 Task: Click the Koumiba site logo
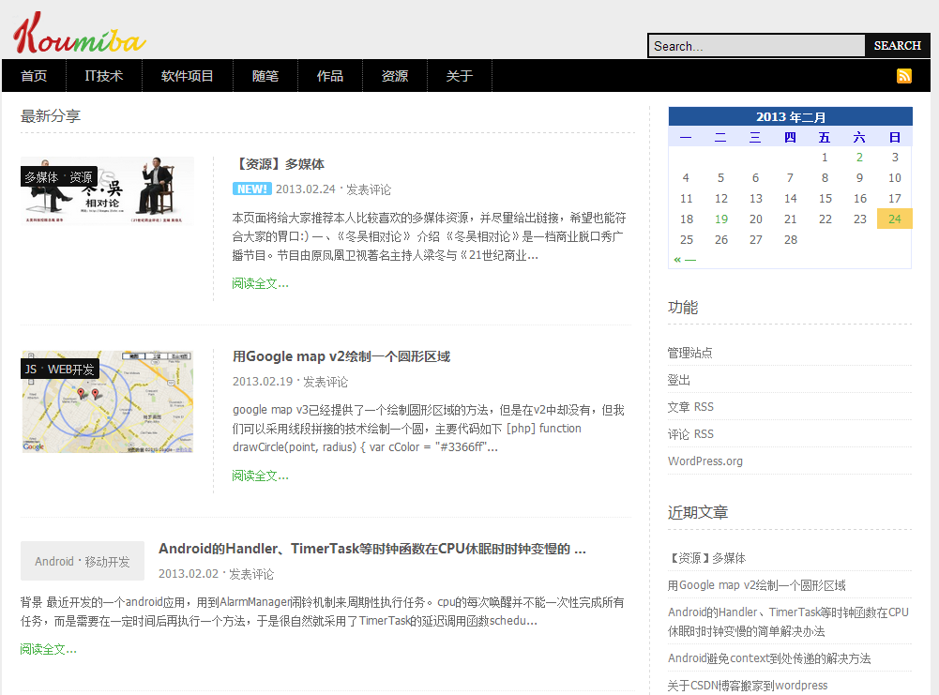pyautogui.click(x=80, y=34)
